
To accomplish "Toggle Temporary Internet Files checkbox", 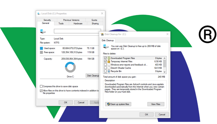I will [106, 61].
